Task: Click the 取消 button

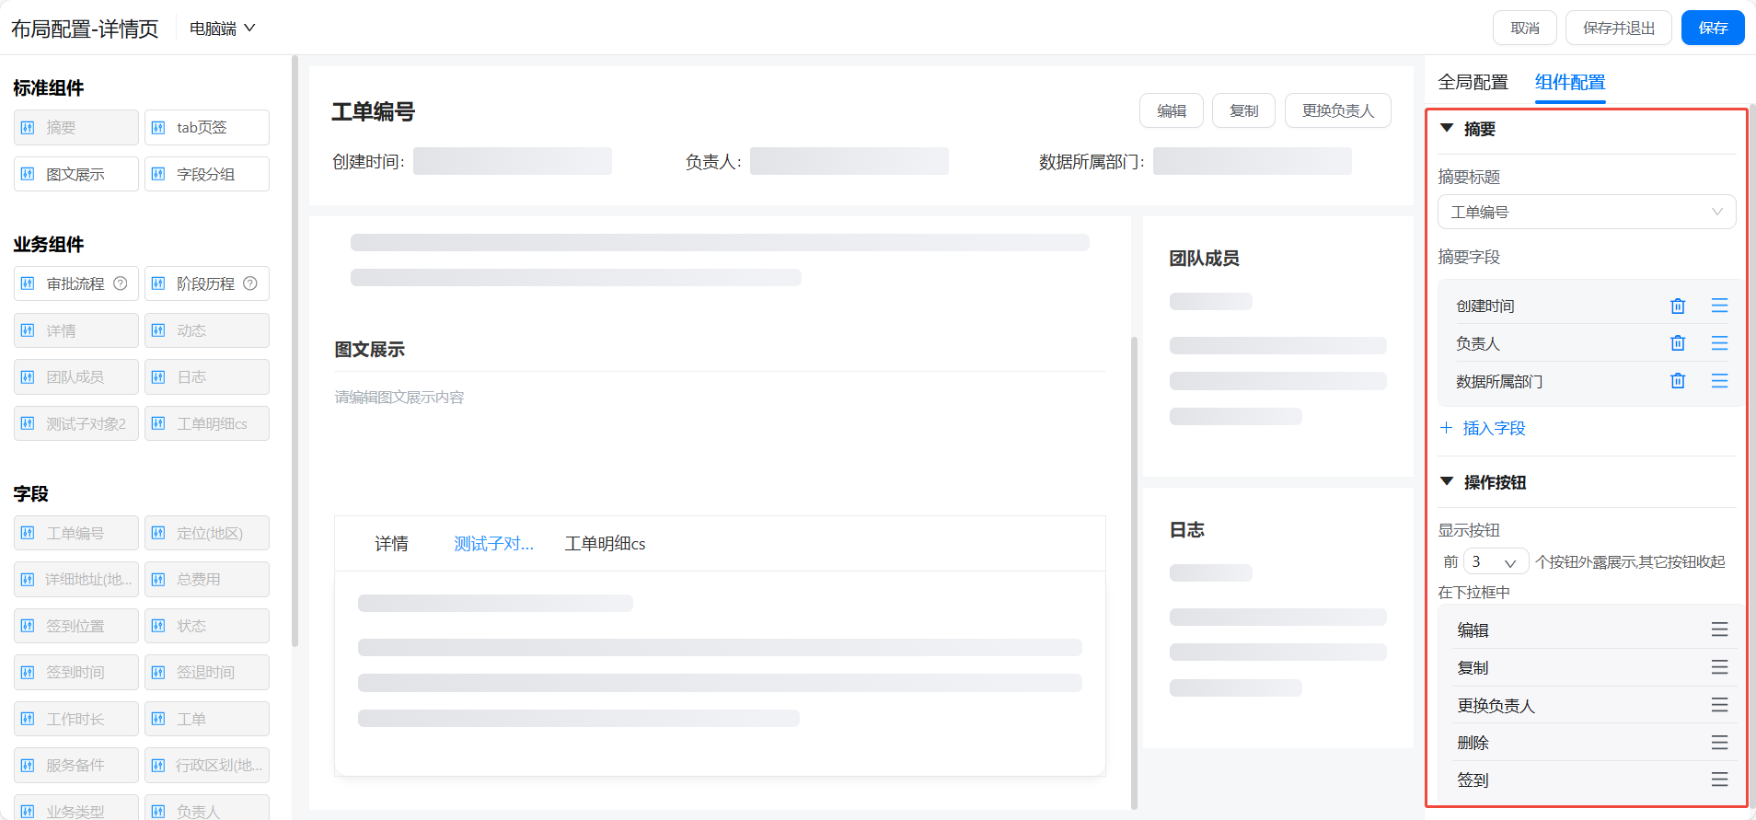Action: 1524,28
